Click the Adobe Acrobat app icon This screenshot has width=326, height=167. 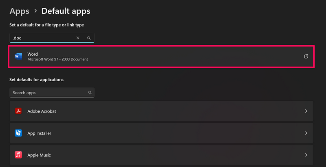click(x=18, y=111)
